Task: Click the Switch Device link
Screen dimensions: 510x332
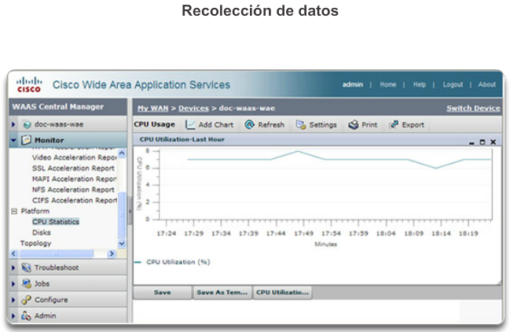Action: click(473, 109)
